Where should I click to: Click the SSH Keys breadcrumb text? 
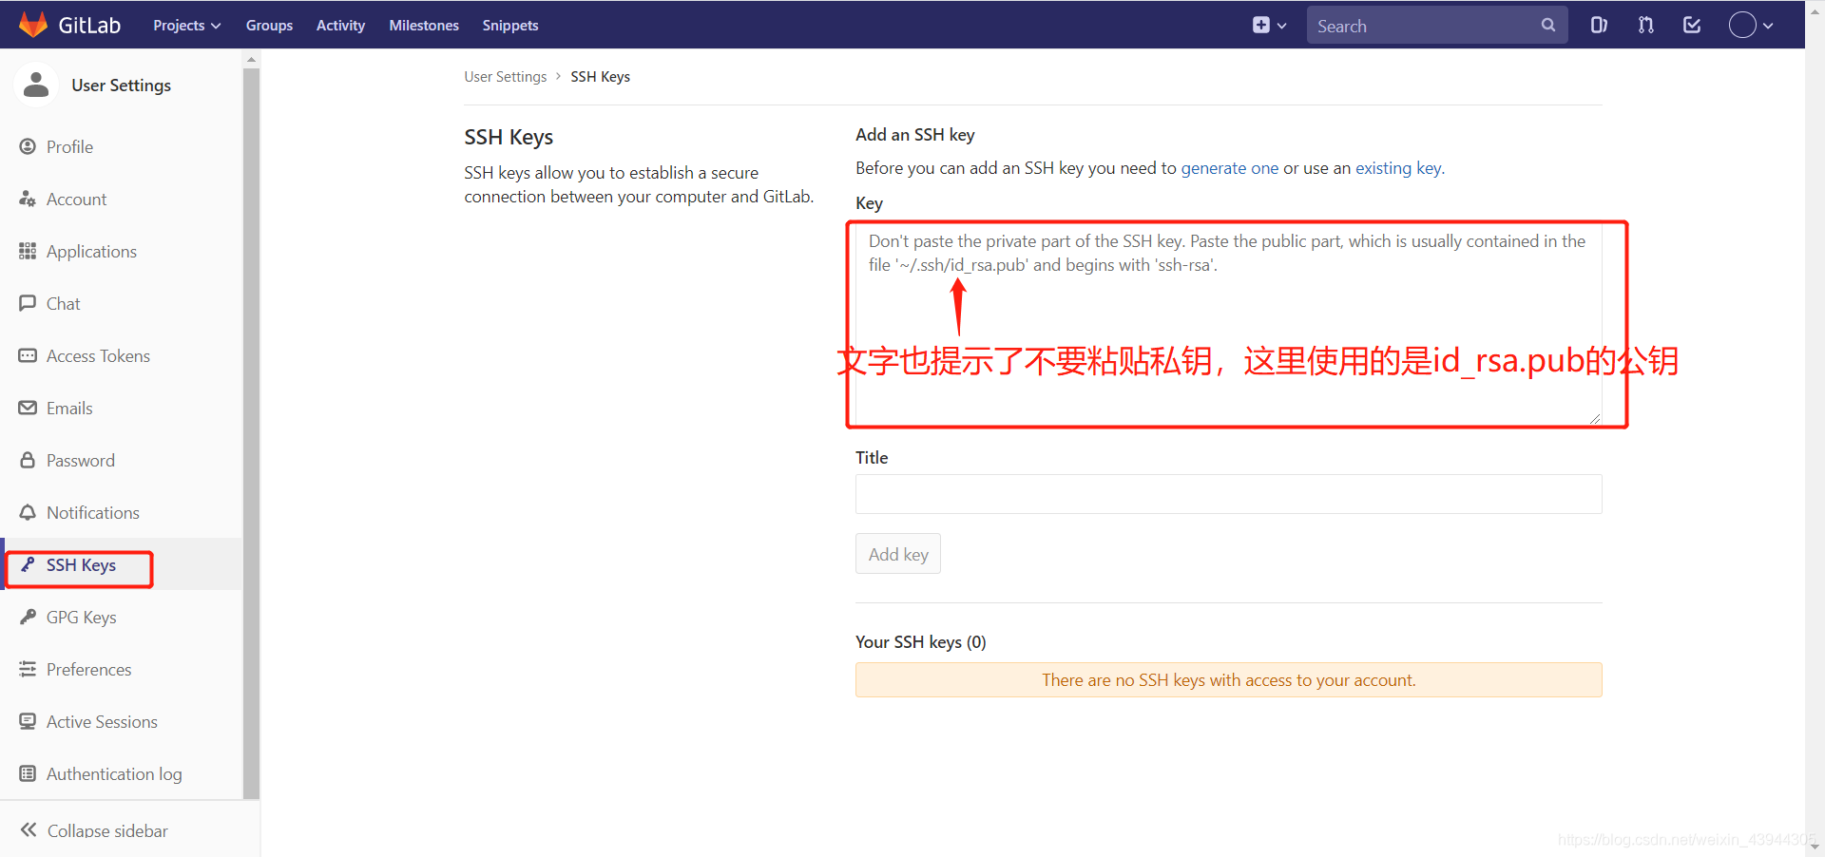pyautogui.click(x=601, y=77)
